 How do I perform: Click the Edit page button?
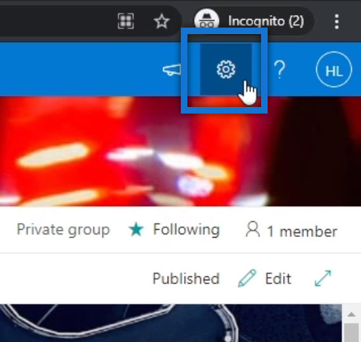265,278
